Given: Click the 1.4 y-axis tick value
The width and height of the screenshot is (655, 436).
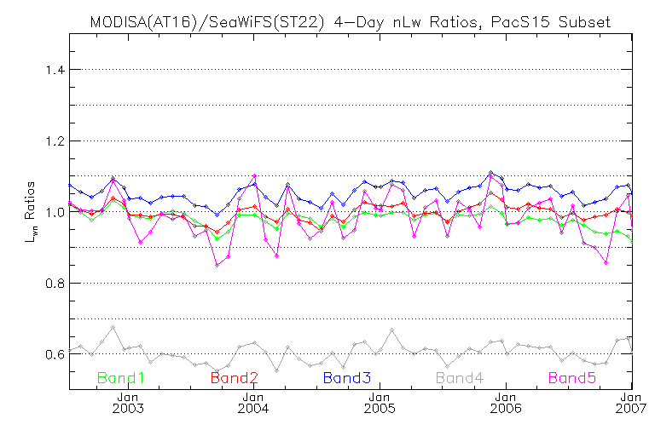Looking at the screenshot, I should (55, 70).
